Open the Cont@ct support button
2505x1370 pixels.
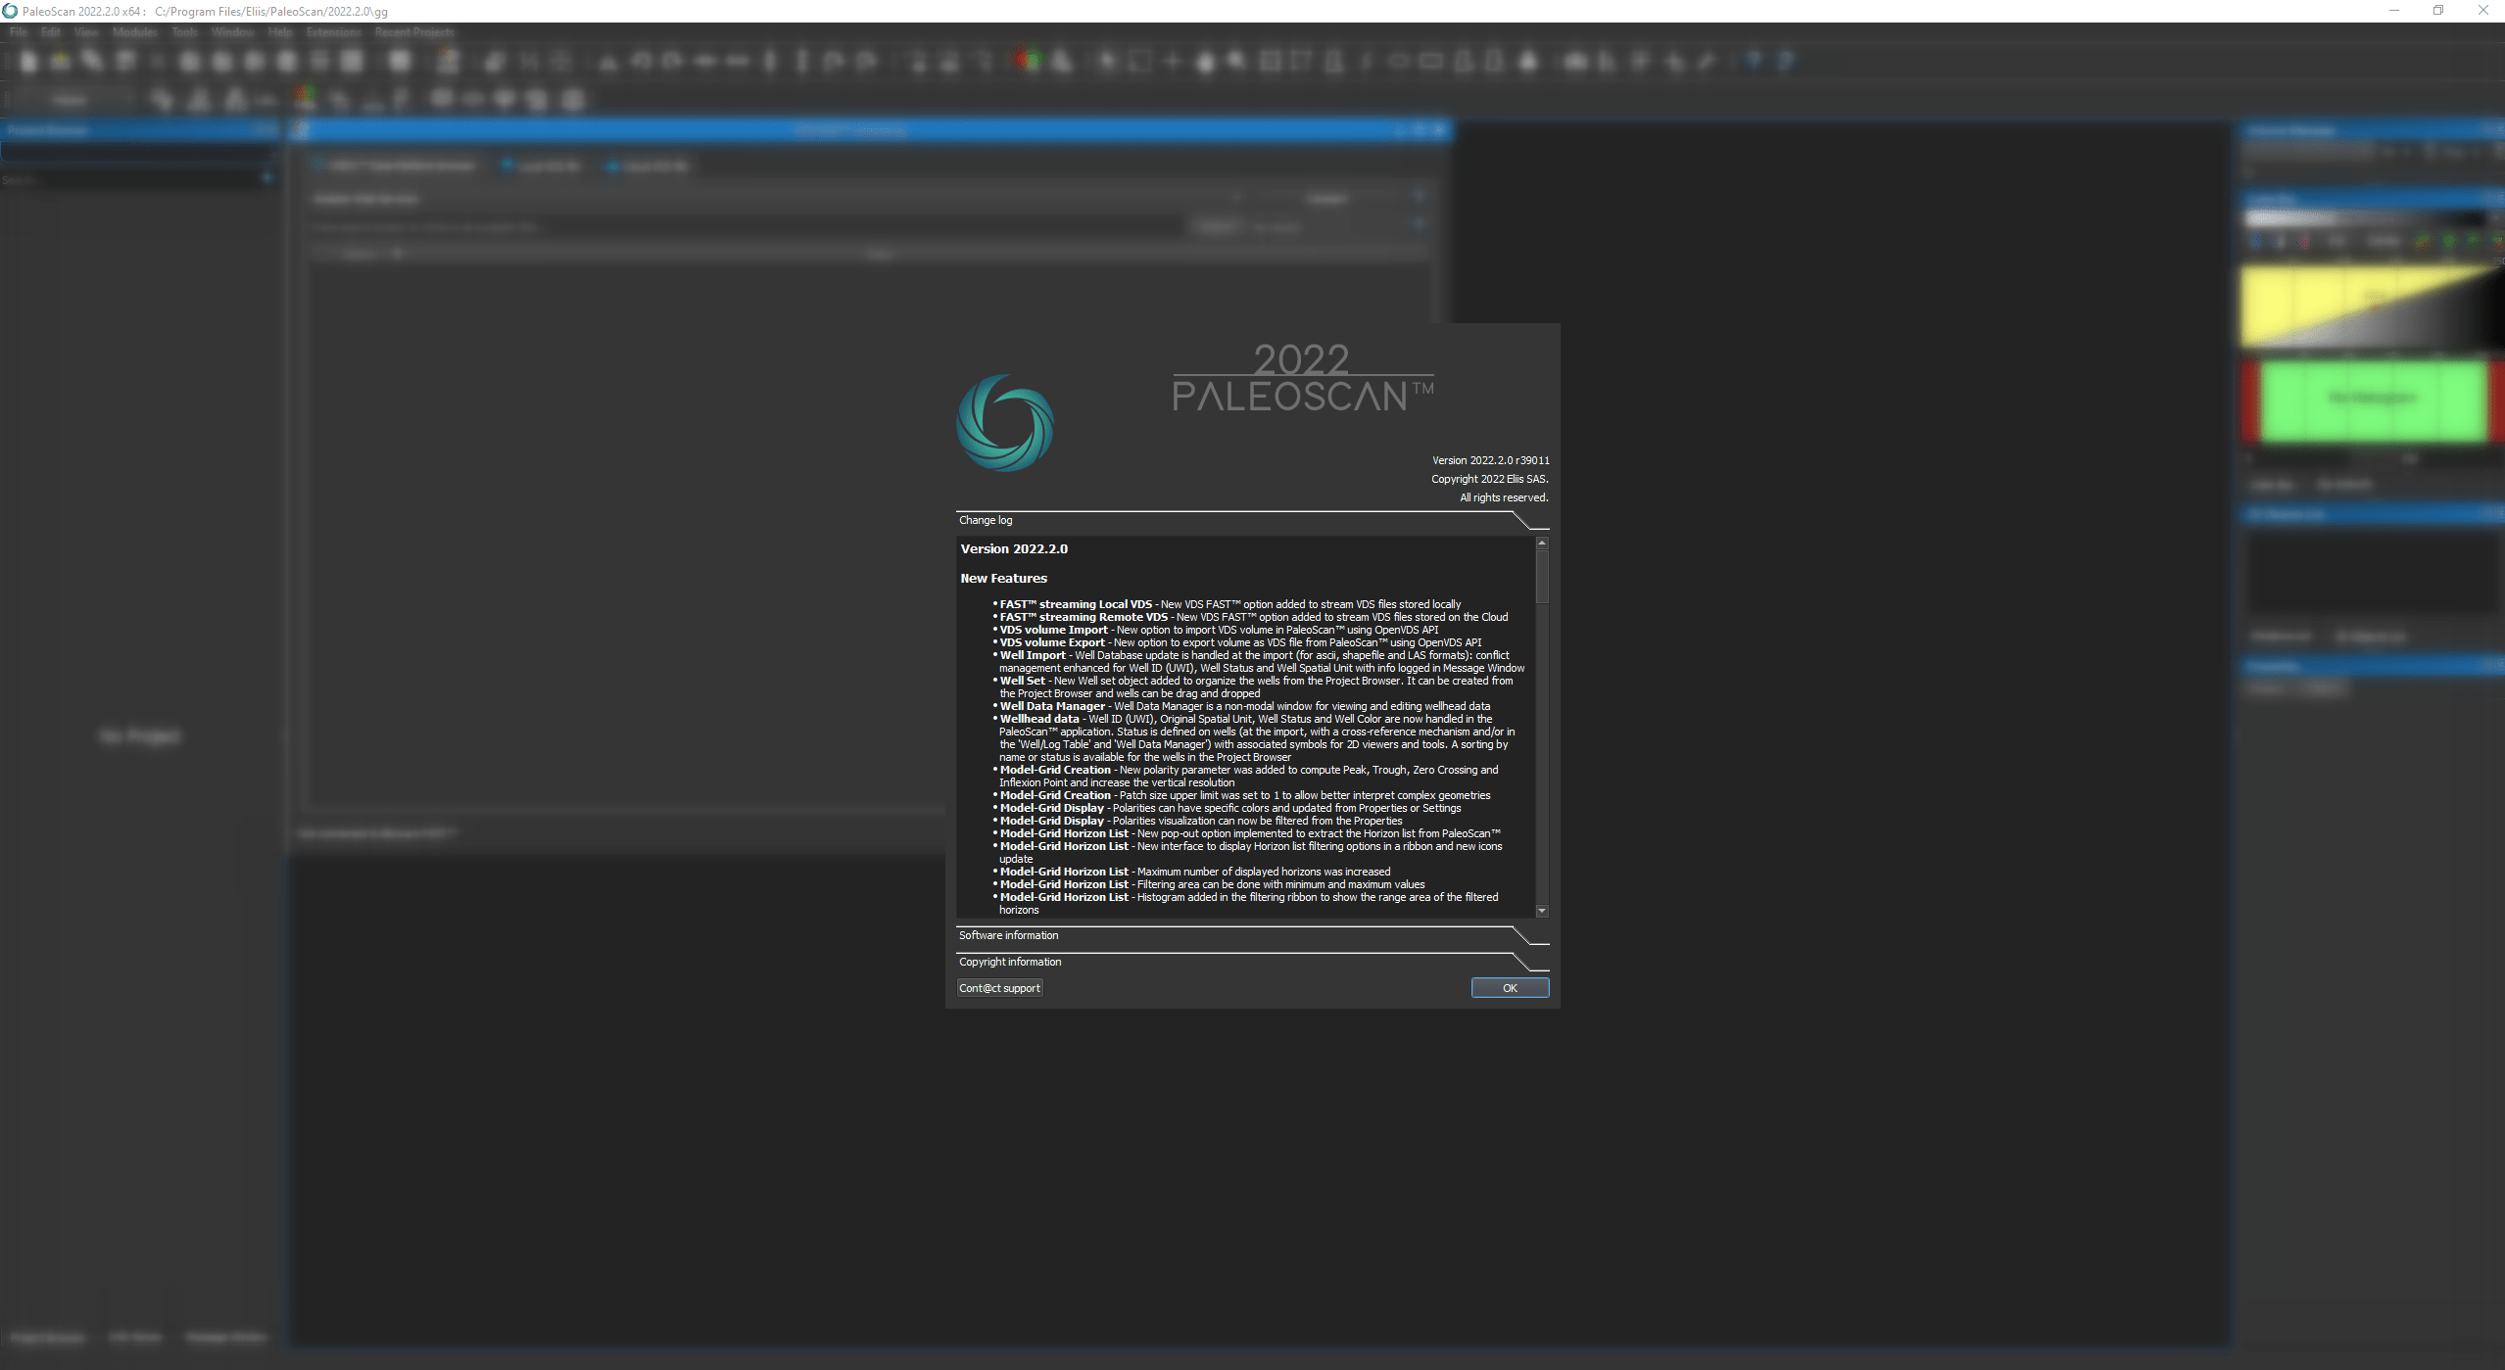coord(999,988)
